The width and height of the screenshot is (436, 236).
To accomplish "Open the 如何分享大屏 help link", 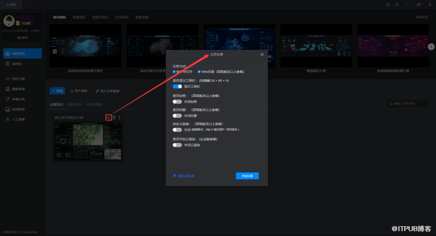I will (186, 176).
